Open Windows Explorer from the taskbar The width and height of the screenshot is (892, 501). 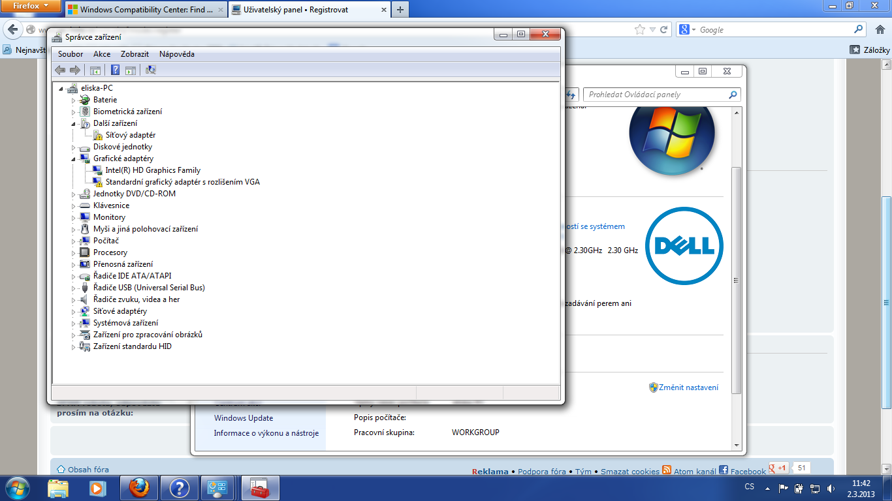[x=58, y=487]
